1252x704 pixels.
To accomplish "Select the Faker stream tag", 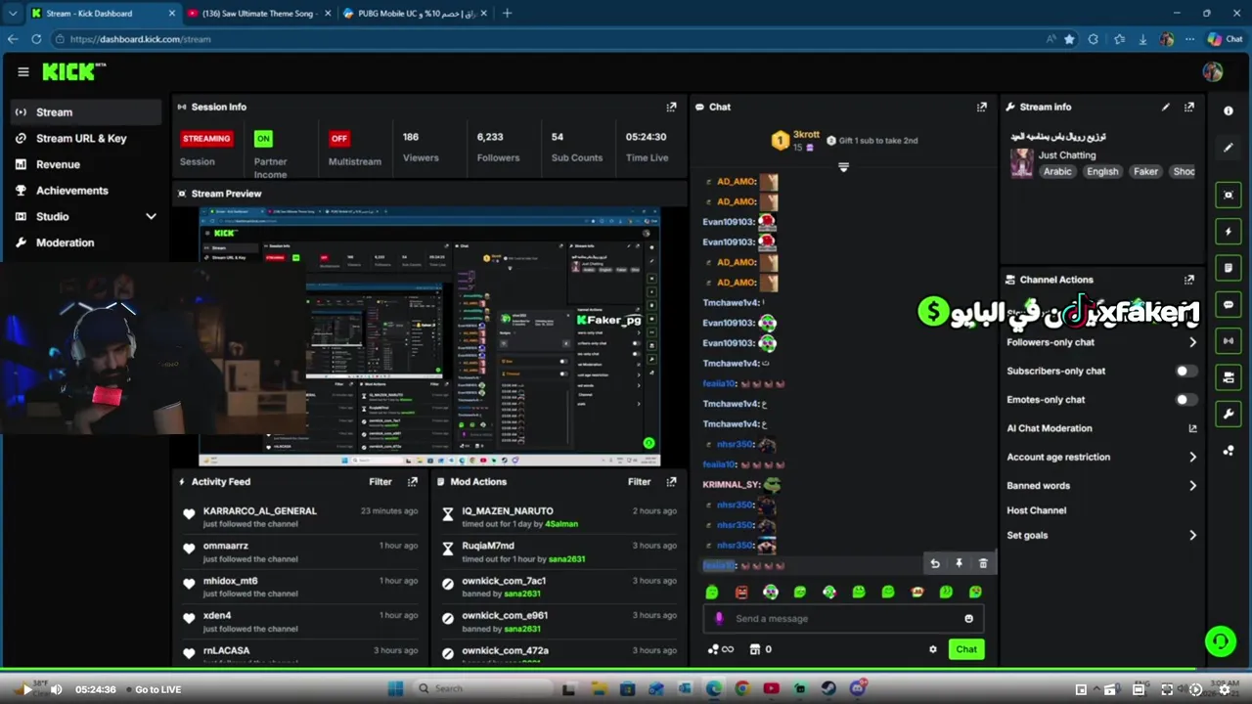I will 1145,172.
